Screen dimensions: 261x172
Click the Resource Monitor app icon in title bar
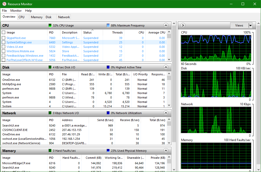[x=4, y=4]
